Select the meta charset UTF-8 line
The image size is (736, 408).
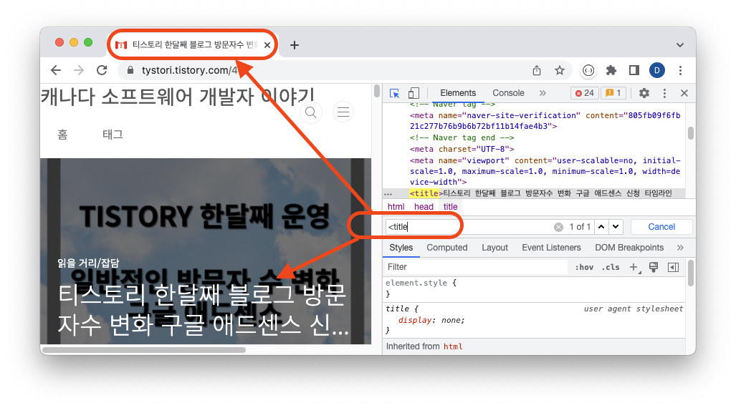pyautogui.click(x=462, y=149)
